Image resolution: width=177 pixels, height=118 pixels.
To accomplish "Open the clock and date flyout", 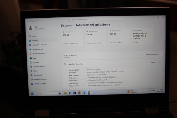I will click(x=160, y=91).
